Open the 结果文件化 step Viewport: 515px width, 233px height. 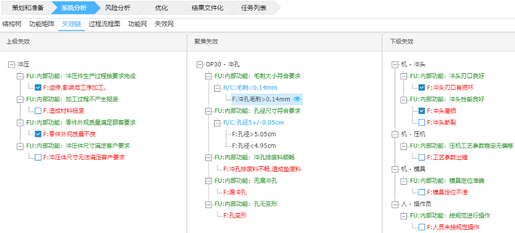207,8
